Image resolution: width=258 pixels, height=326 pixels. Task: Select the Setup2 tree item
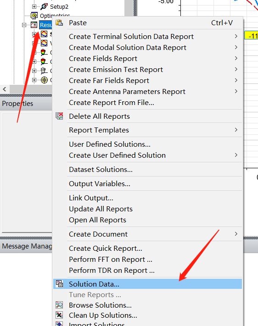(x=59, y=7)
